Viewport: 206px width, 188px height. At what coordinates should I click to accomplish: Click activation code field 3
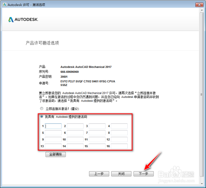click(97, 126)
